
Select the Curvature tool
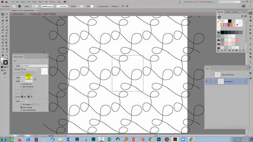tap(7, 21)
